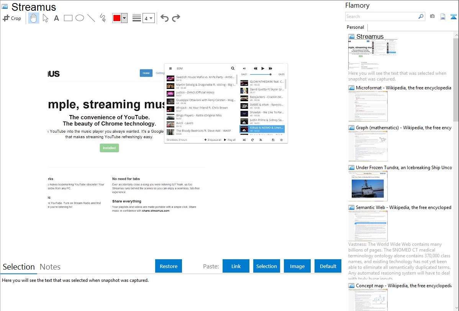Viewport: 459px width, 311px height.
Task: Open the Semantic Web snapshot thumbnail
Action: [x=368, y=226]
